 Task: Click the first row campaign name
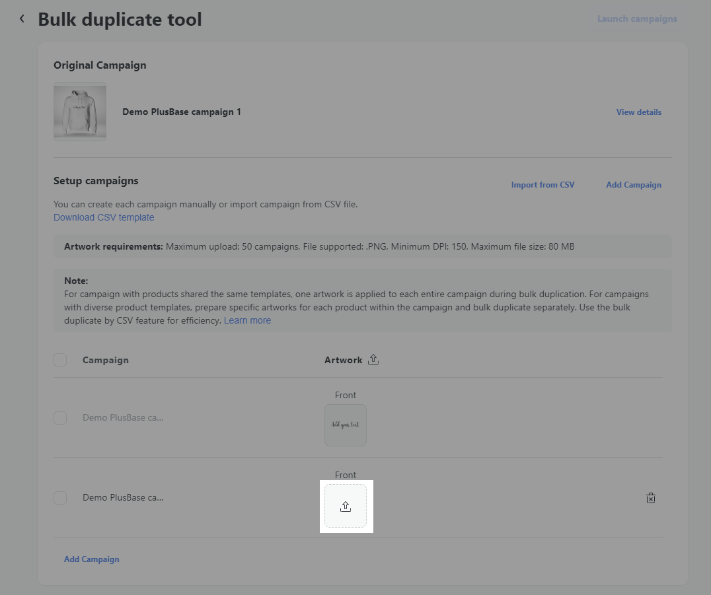point(123,418)
